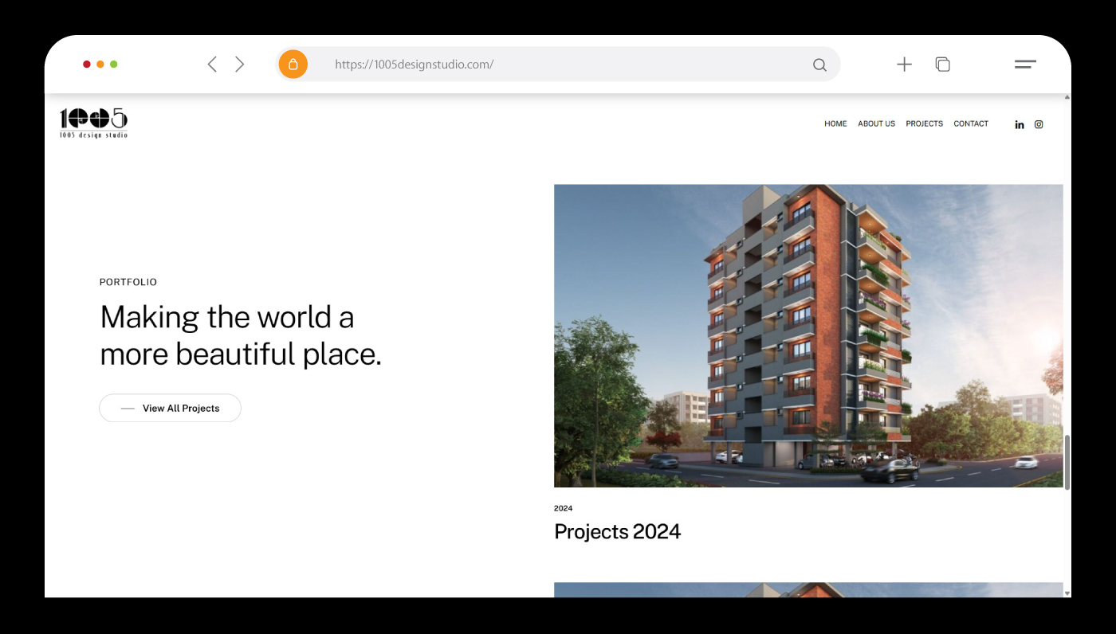Click the browser back arrow

click(212, 65)
